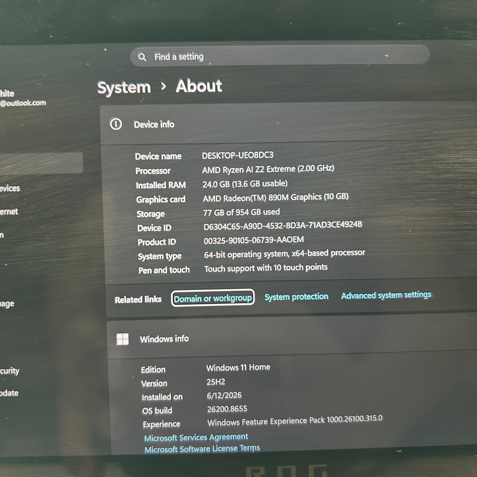Viewport: 477px width, 477px height.
Task: Select OS build 26200.8655
Action: 227,409
